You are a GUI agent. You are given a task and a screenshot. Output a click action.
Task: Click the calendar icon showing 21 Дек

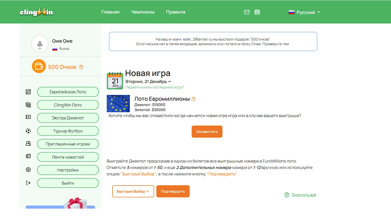pos(115,81)
